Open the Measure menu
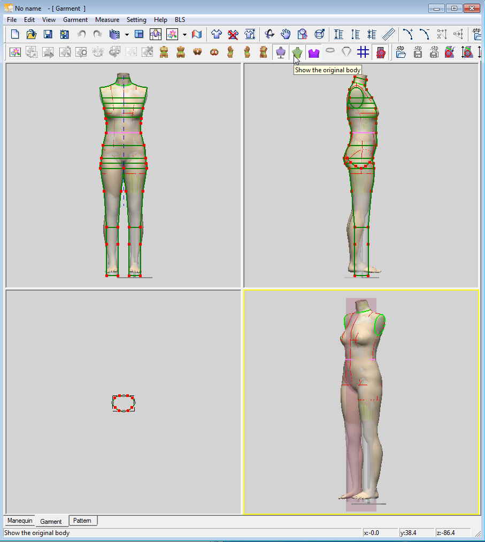This screenshot has width=485, height=542. [x=107, y=20]
